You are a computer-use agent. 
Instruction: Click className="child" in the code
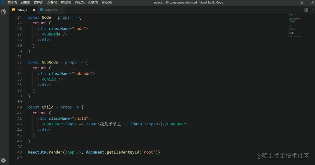pos(69,119)
